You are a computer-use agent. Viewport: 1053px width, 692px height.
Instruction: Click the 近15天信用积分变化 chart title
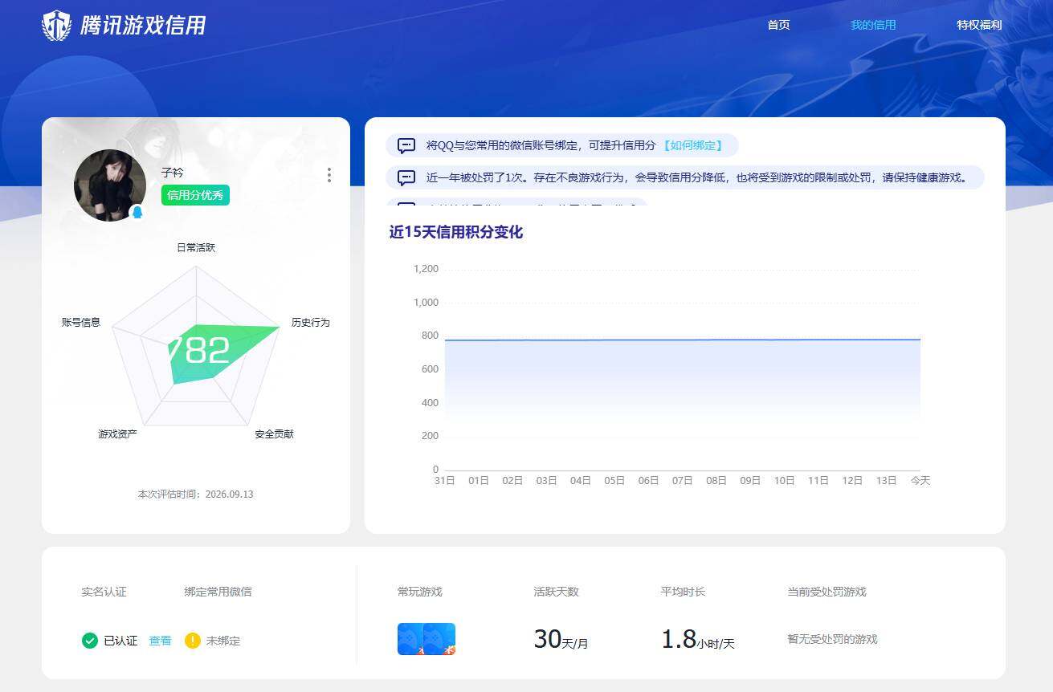click(456, 232)
